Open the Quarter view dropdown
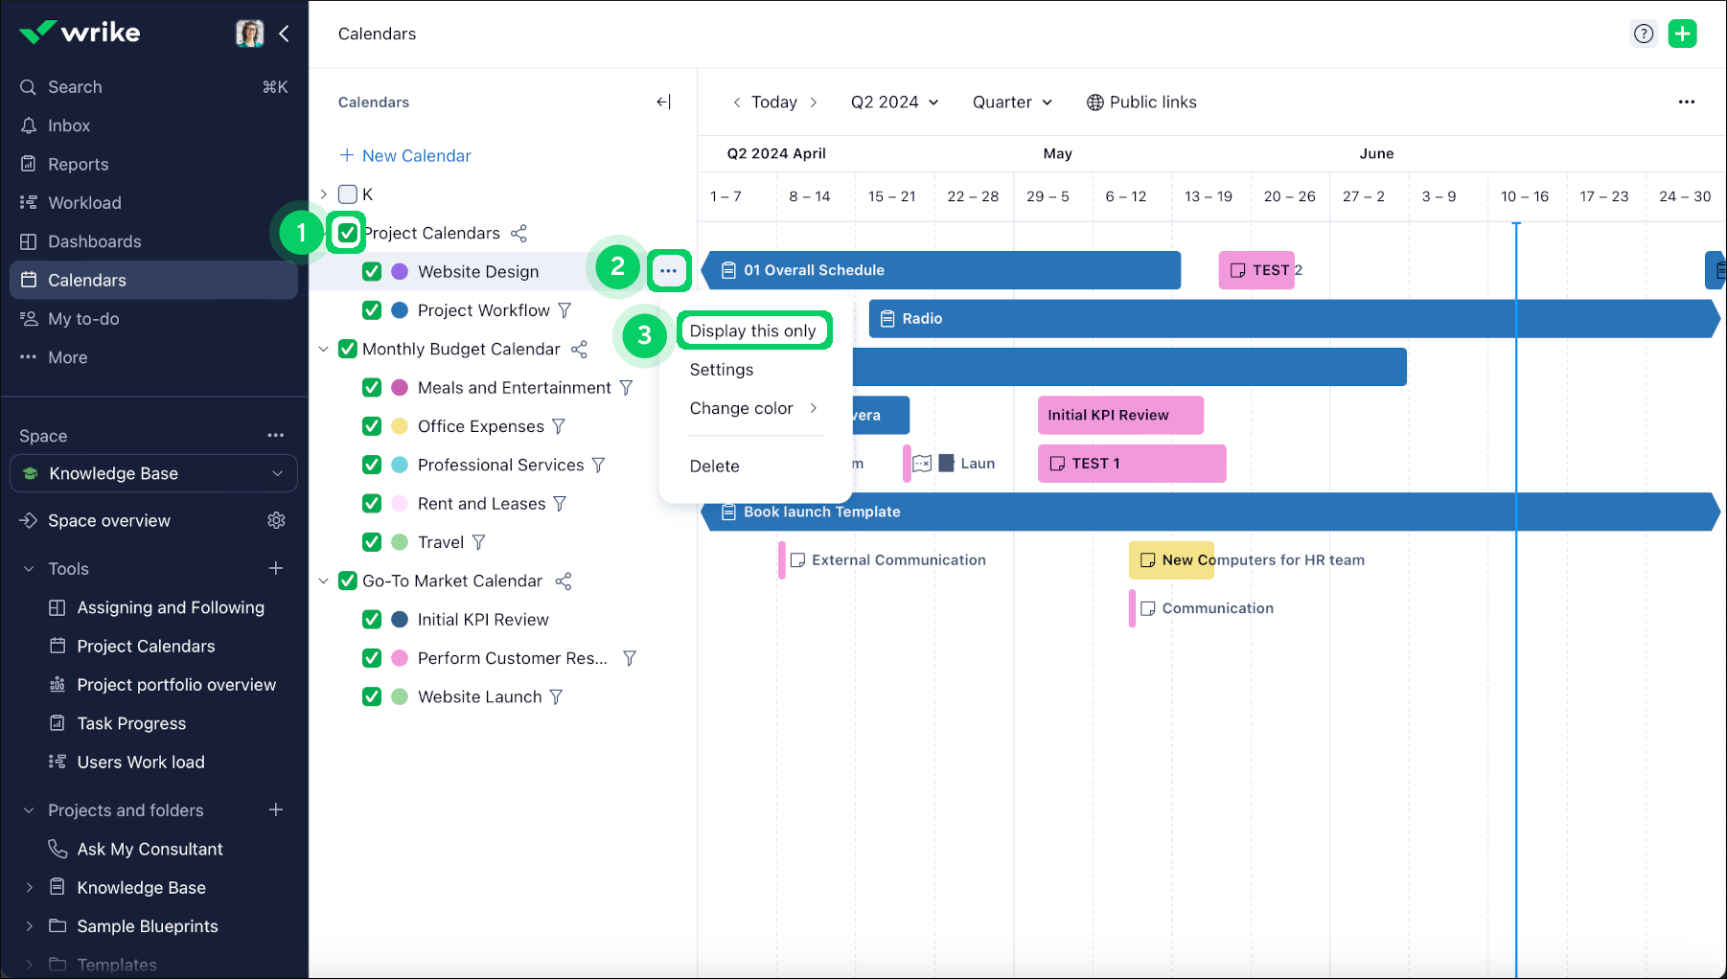Viewport: 1727px width, 979px height. click(x=1012, y=102)
